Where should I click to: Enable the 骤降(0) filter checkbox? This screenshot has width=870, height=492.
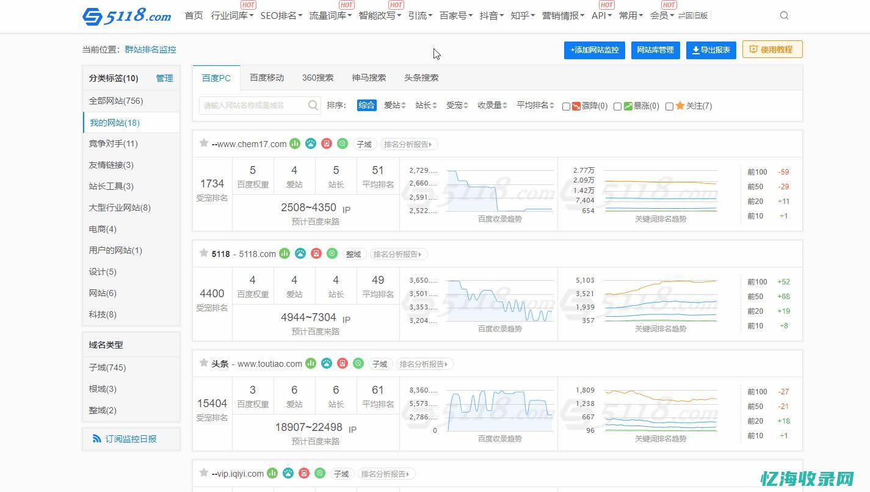tap(566, 106)
